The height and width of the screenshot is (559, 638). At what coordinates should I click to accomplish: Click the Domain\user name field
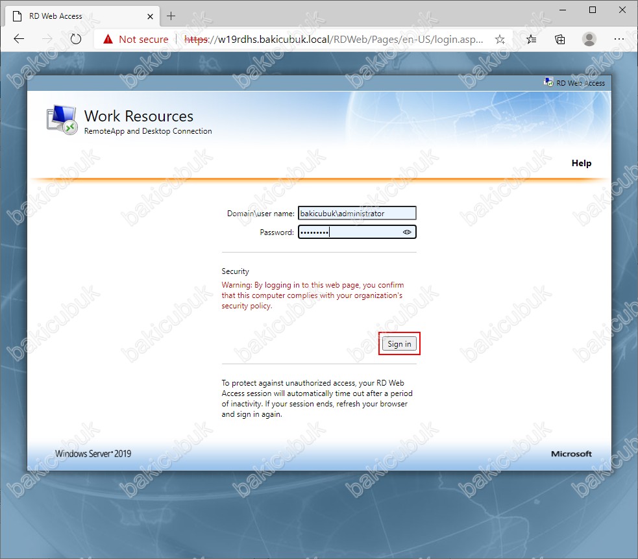(x=356, y=213)
